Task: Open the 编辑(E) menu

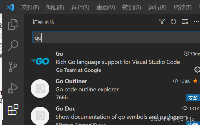Action: click(55, 7)
